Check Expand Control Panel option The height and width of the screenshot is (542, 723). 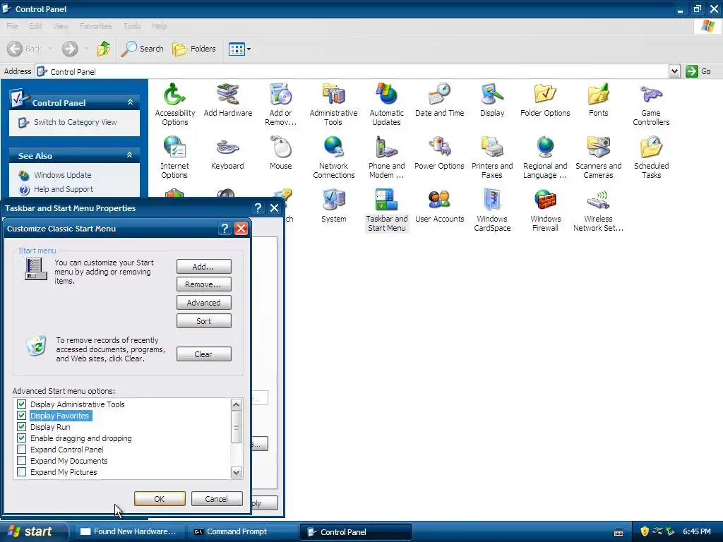point(21,450)
